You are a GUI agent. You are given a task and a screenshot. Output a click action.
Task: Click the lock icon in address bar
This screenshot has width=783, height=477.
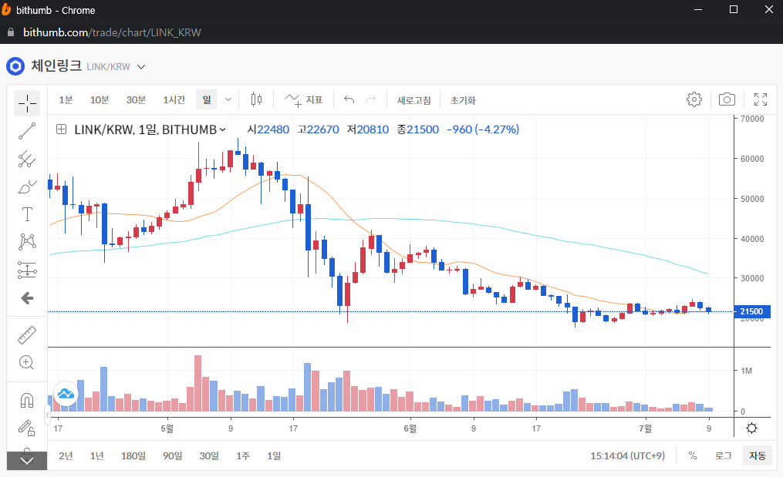coord(11,32)
